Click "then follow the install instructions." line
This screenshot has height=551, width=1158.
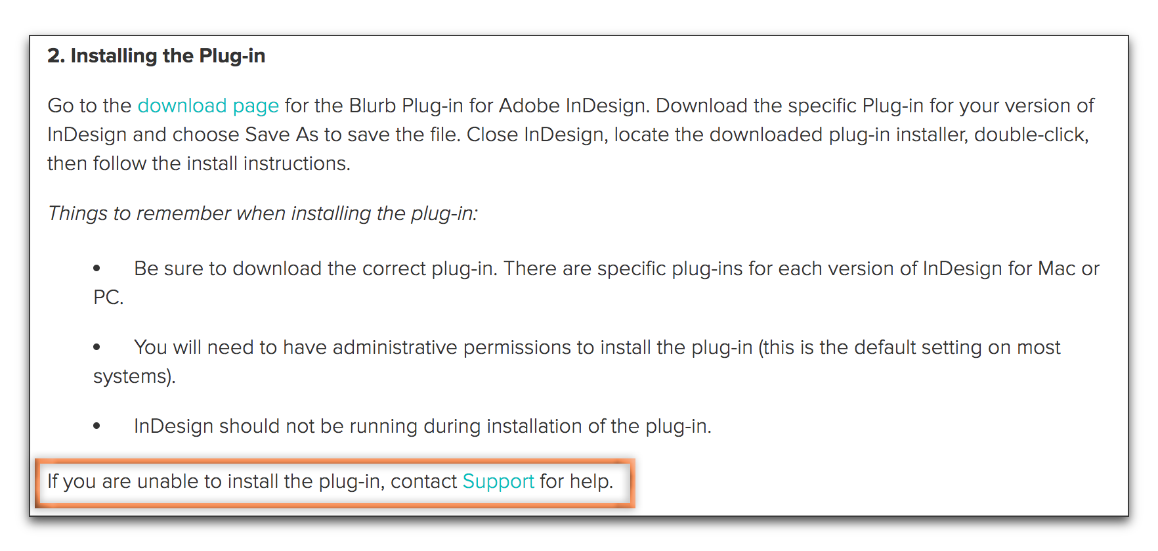(x=199, y=164)
